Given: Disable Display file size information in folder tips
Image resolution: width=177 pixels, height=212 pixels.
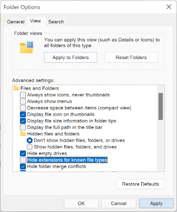Looking at the screenshot, I should pyautogui.click(x=23, y=121).
